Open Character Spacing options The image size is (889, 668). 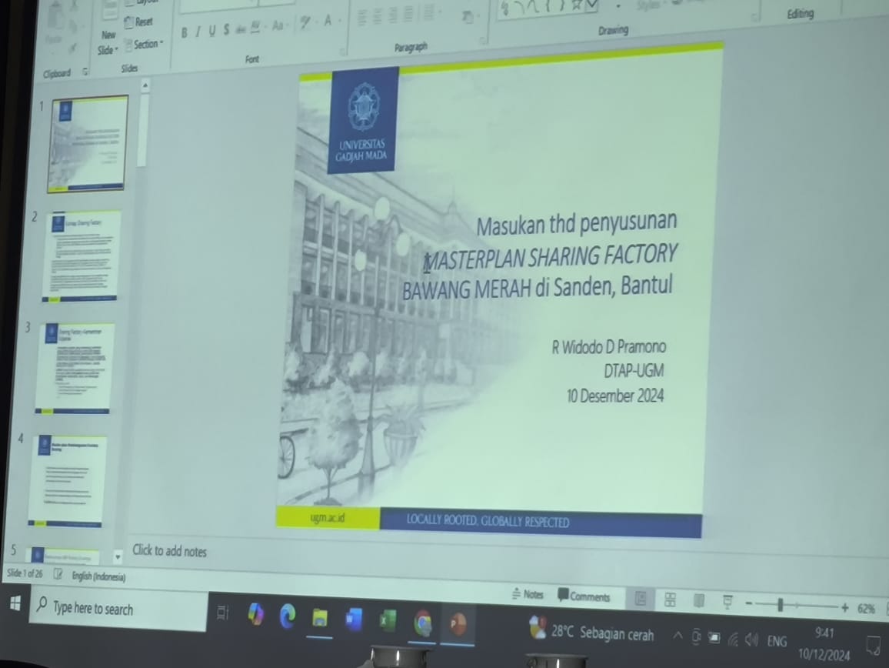pyautogui.click(x=256, y=27)
